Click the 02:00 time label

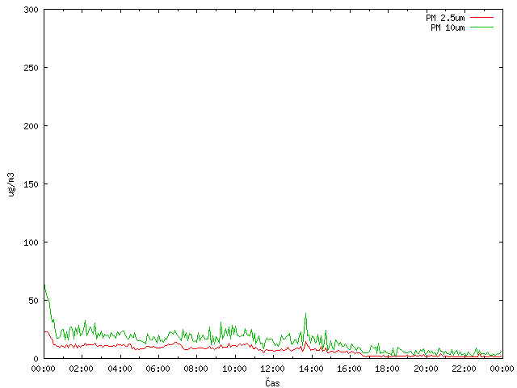click(x=81, y=369)
